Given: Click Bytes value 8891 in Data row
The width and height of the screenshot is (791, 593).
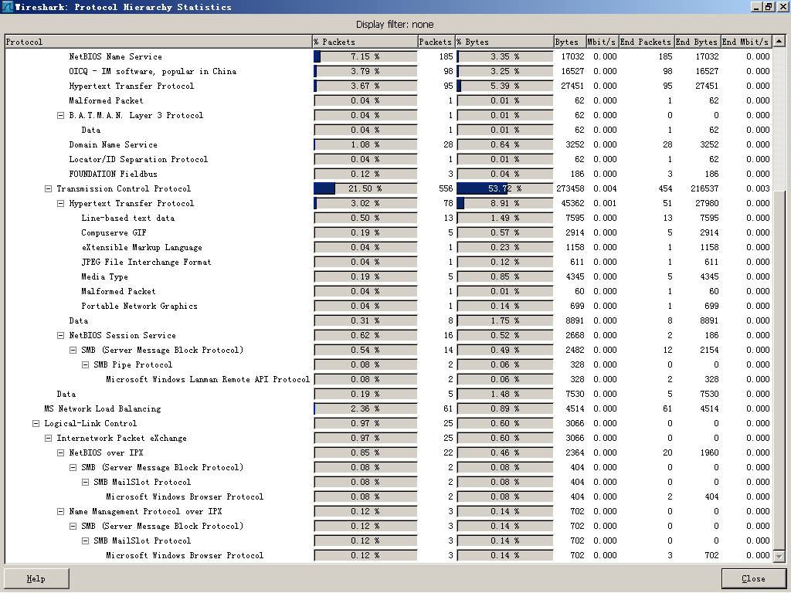Looking at the screenshot, I should [x=575, y=320].
